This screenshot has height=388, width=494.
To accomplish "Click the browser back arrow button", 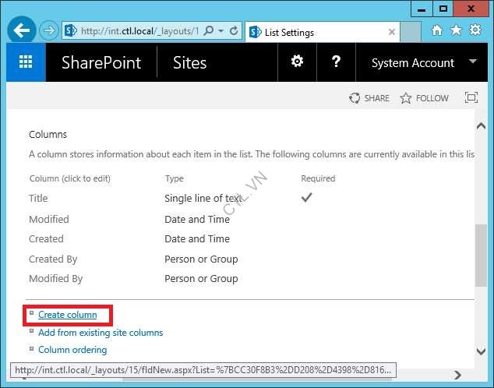I will (22, 32).
